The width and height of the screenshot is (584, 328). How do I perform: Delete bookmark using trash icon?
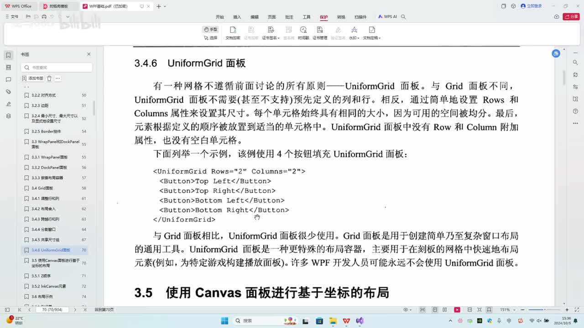tap(49, 78)
